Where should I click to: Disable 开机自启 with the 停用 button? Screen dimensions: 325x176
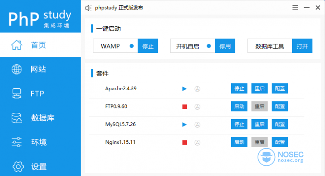point(225,46)
